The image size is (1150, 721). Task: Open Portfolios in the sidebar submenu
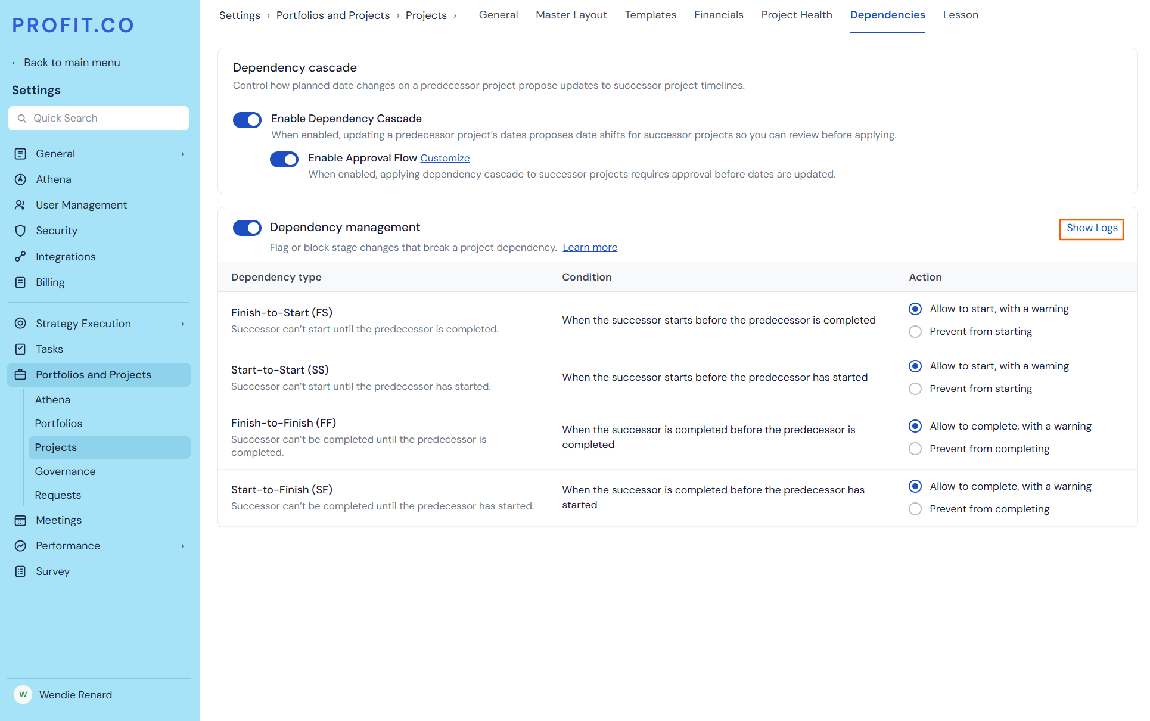pos(58,424)
